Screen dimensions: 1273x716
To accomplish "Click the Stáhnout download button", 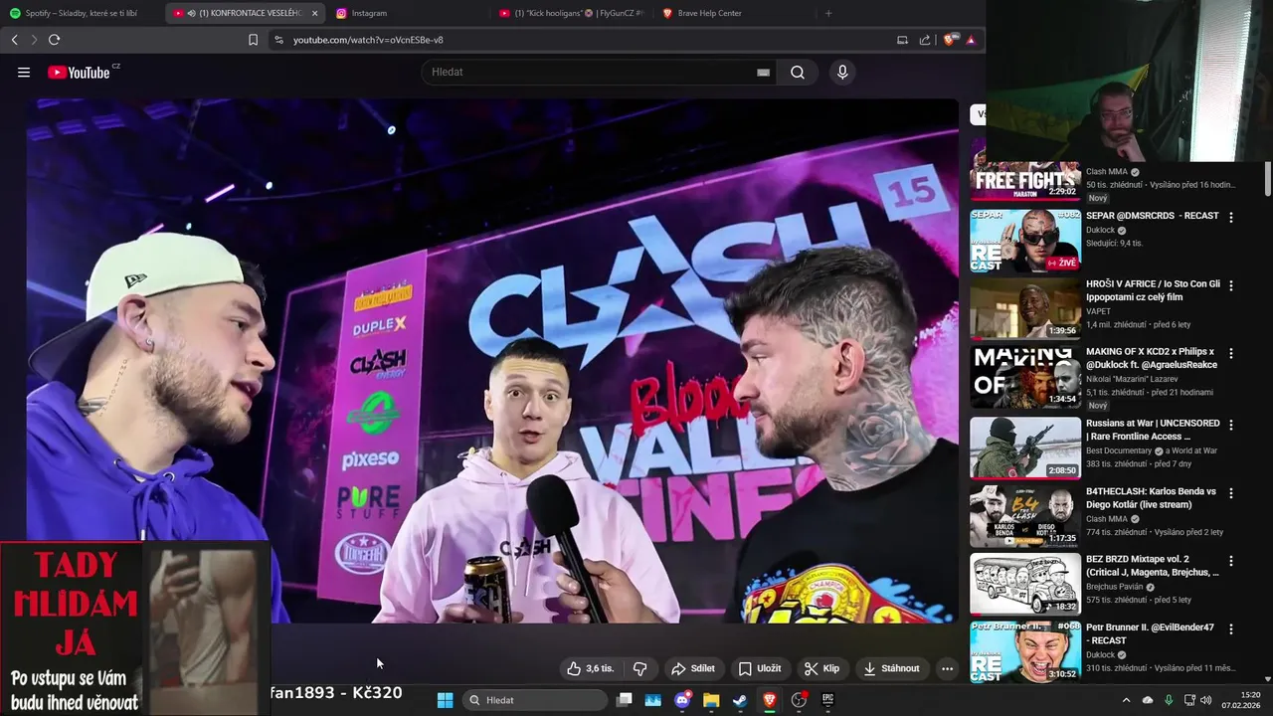I will pyautogui.click(x=891, y=668).
